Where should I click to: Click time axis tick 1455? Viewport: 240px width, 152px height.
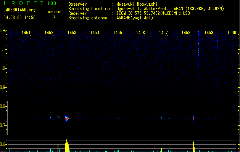(118, 33)
